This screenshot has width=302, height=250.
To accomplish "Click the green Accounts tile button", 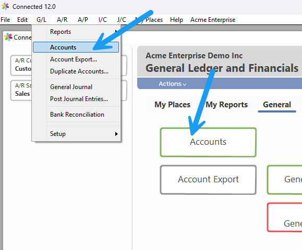I will (208, 142).
